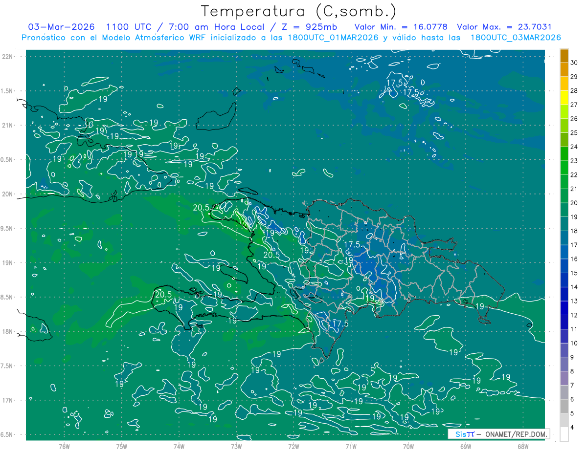Click legend value "10" on colour scale

[574, 343]
